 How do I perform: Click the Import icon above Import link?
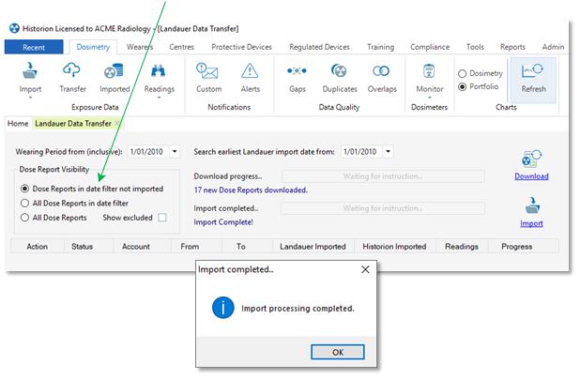532,205
